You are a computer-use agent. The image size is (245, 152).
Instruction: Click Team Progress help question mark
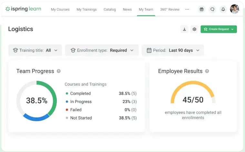[59, 71]
